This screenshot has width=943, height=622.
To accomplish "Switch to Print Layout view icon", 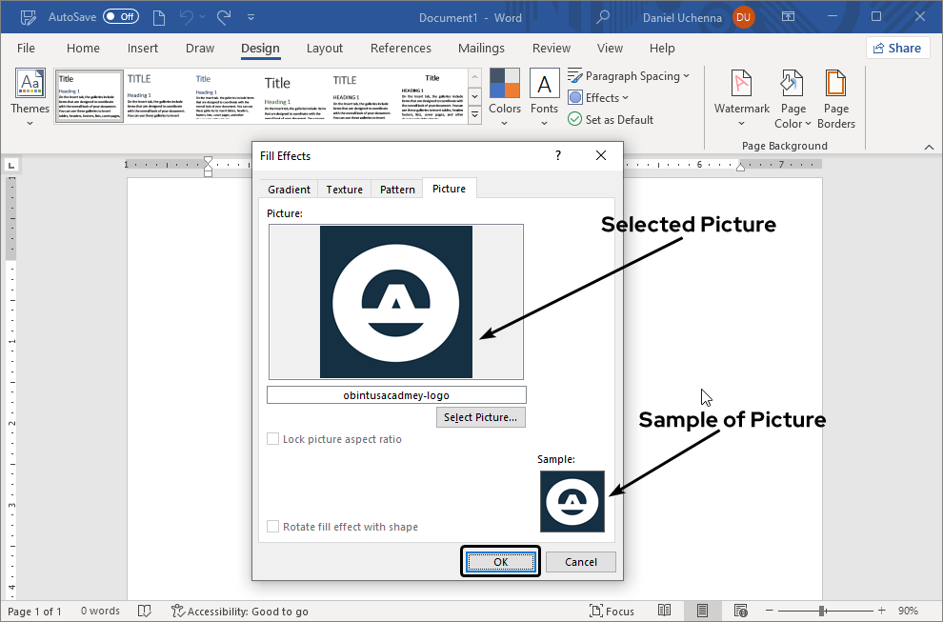I will pos(702,611).
